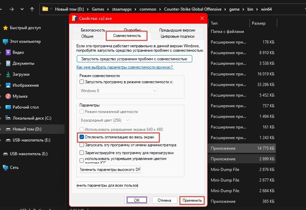Click Запустить средство устранения проблем с совместимостью
This screenshot has height=210, width=306.
[x=134, y=59]
